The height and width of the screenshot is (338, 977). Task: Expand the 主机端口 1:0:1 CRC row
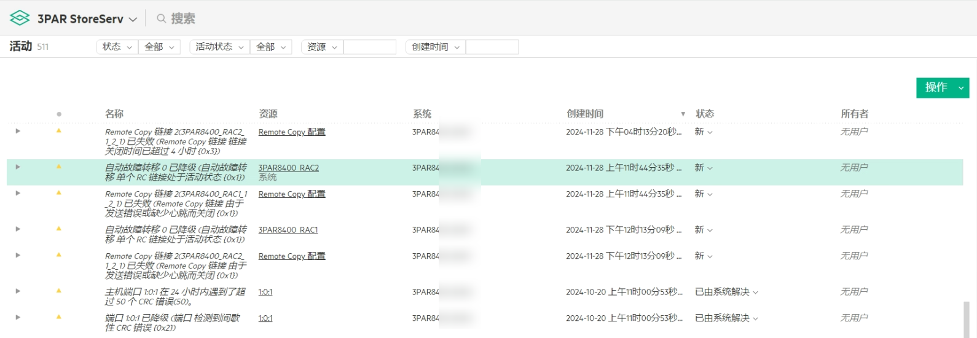coord(18,291)
